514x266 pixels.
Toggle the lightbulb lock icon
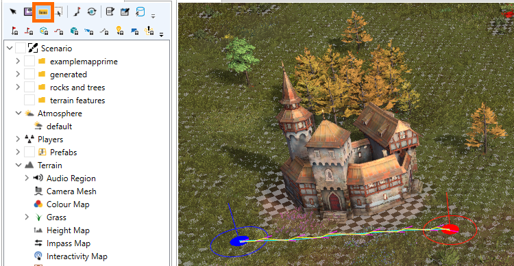coord(120,31)
